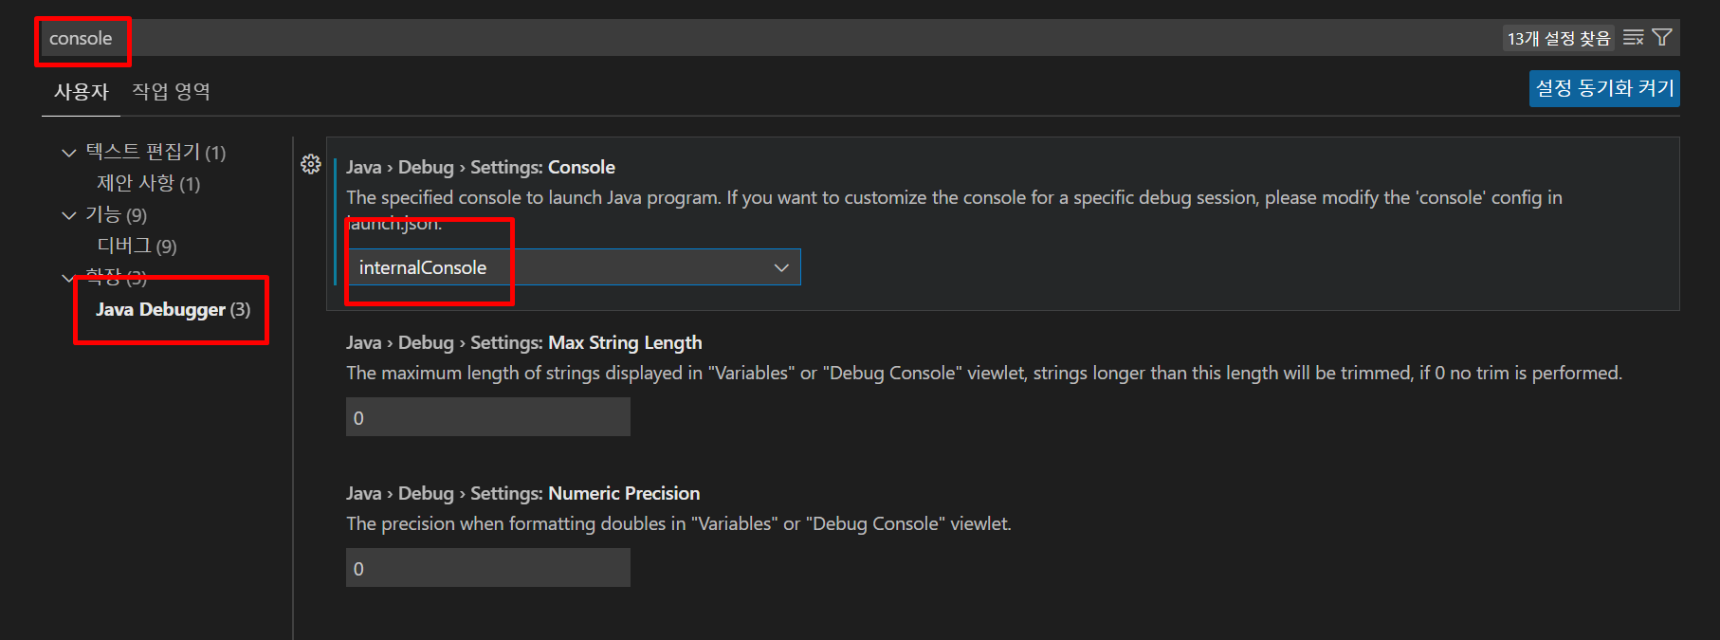The image size is (1720, 640).
Task: Click the 설정 동기화 켜기 button
Action: click(x=1604, y=88)
